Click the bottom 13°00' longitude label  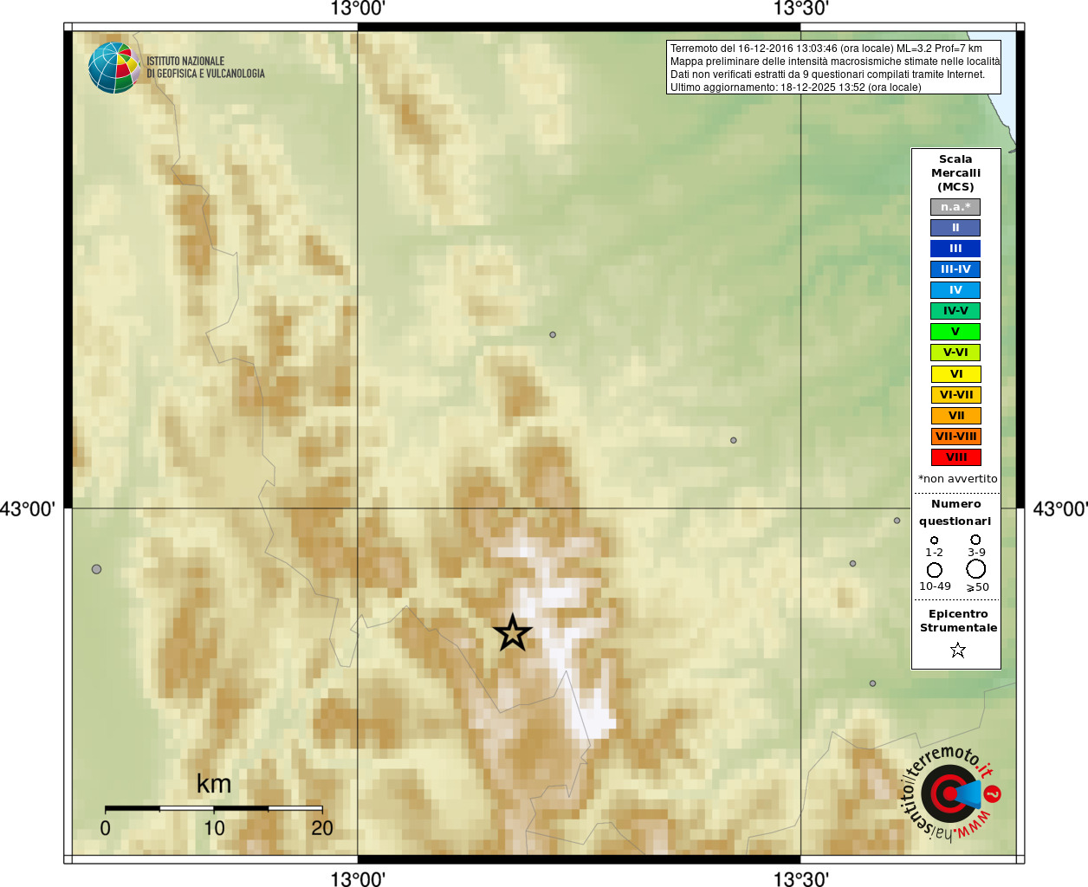[358, 878]
